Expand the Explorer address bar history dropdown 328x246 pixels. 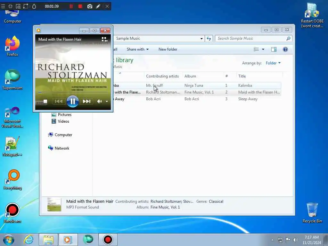tap(201, 38)
